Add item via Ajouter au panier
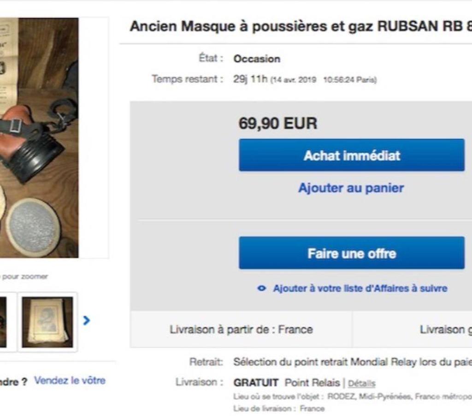 351,188
